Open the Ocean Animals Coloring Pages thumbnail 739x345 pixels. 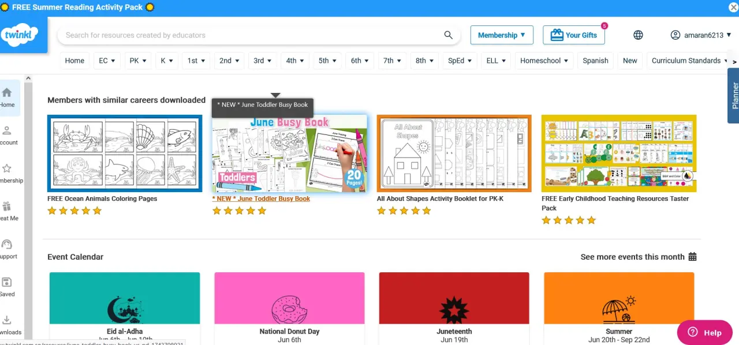click(125, 153)
